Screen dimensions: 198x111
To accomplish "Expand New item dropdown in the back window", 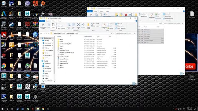I will coord(143,14).
